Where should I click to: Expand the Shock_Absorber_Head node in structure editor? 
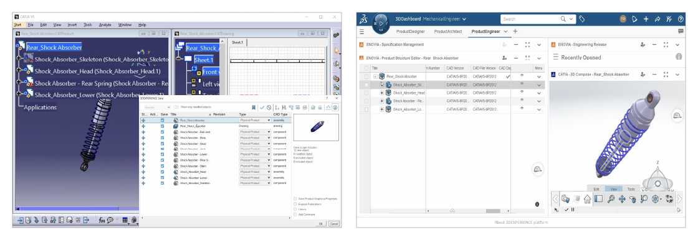pos(381,93)
